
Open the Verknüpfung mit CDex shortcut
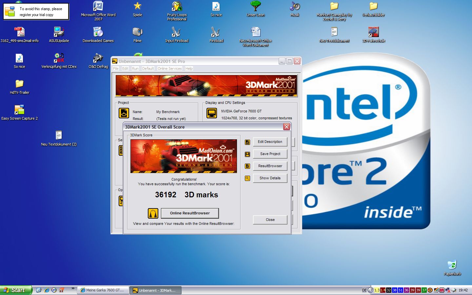click(59, 61)
